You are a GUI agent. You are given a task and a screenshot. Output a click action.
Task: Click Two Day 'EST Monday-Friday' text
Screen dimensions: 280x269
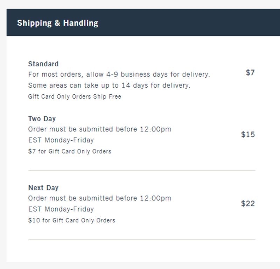click(x=61, y=140)
